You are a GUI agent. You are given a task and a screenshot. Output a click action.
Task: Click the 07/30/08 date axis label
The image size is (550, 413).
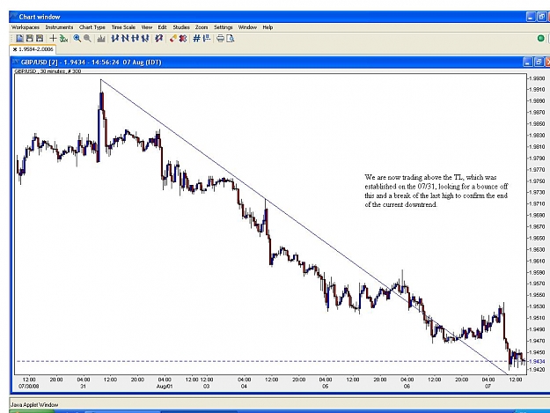(x=29, y=387)
